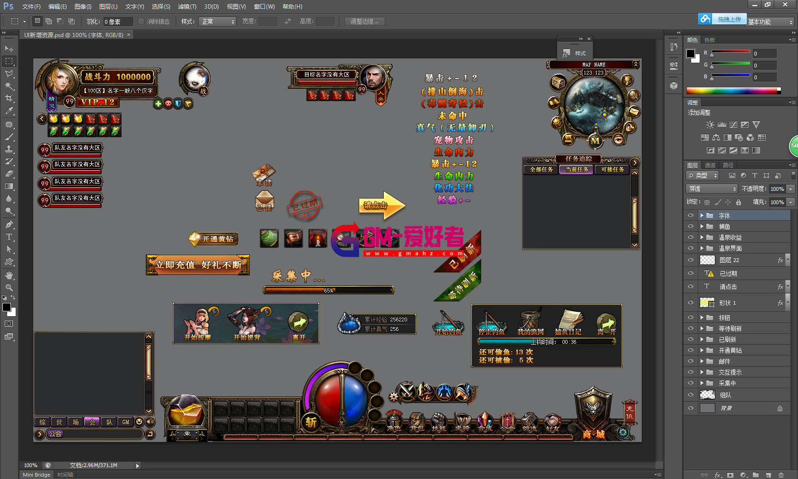
Task: Enable the 消除锯齿 anti-alias checkbox
Action: (141, 21)
